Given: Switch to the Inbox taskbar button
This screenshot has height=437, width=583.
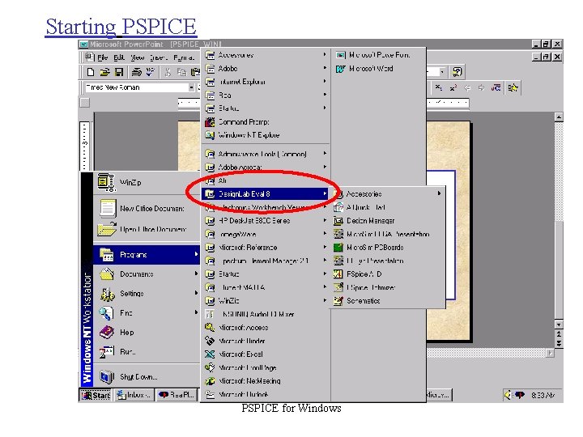Looking at the screenshot, I should point(134,395).
